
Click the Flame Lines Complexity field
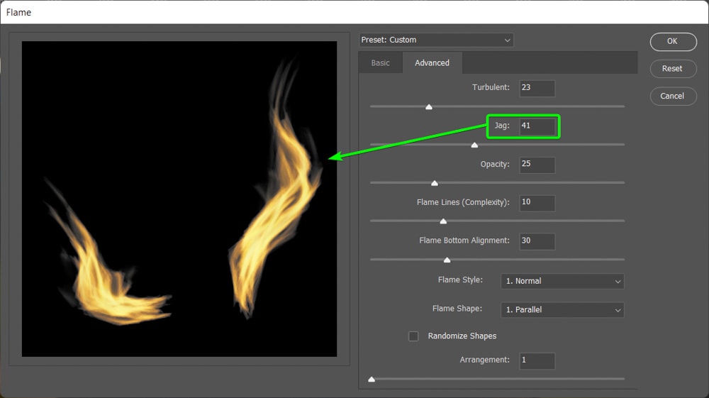click(537, 203)
